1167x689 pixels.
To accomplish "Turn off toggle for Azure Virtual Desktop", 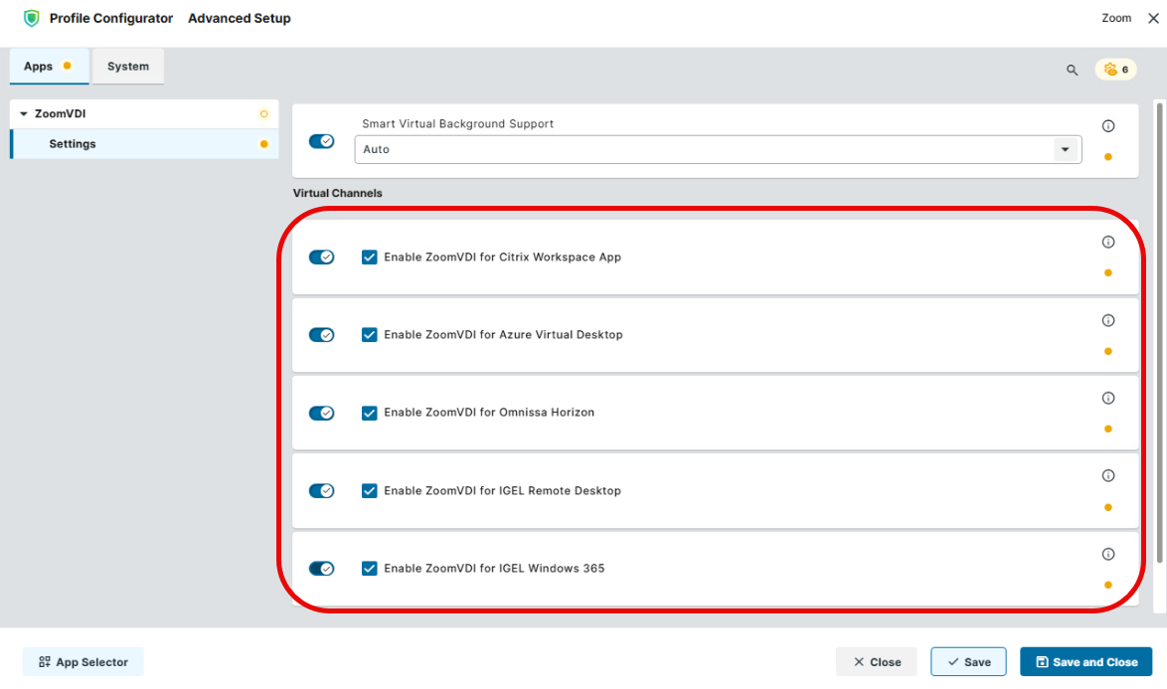I will [x=321, y=335].
